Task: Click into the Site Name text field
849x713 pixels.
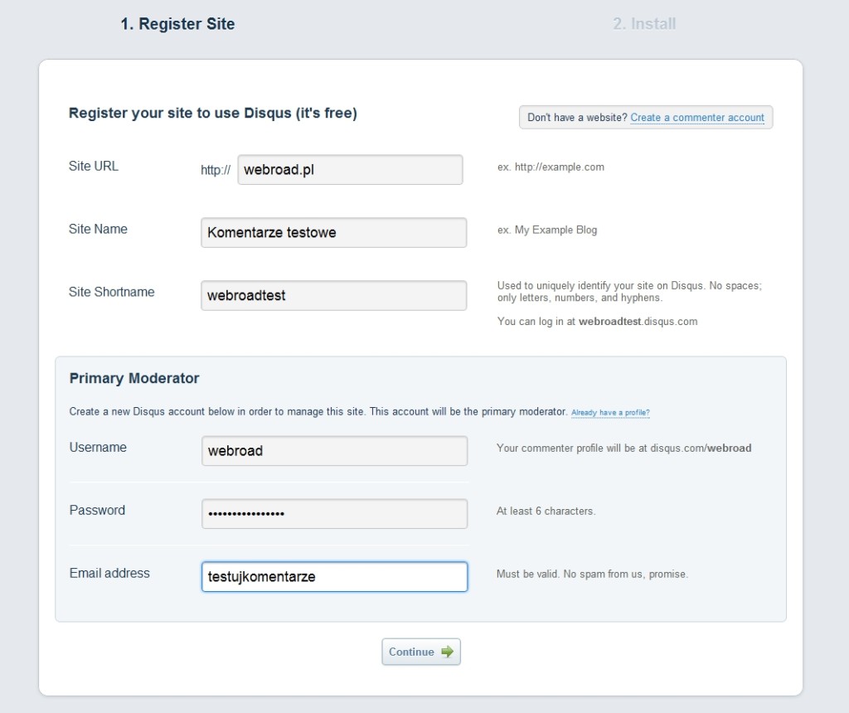Action: 333,232
